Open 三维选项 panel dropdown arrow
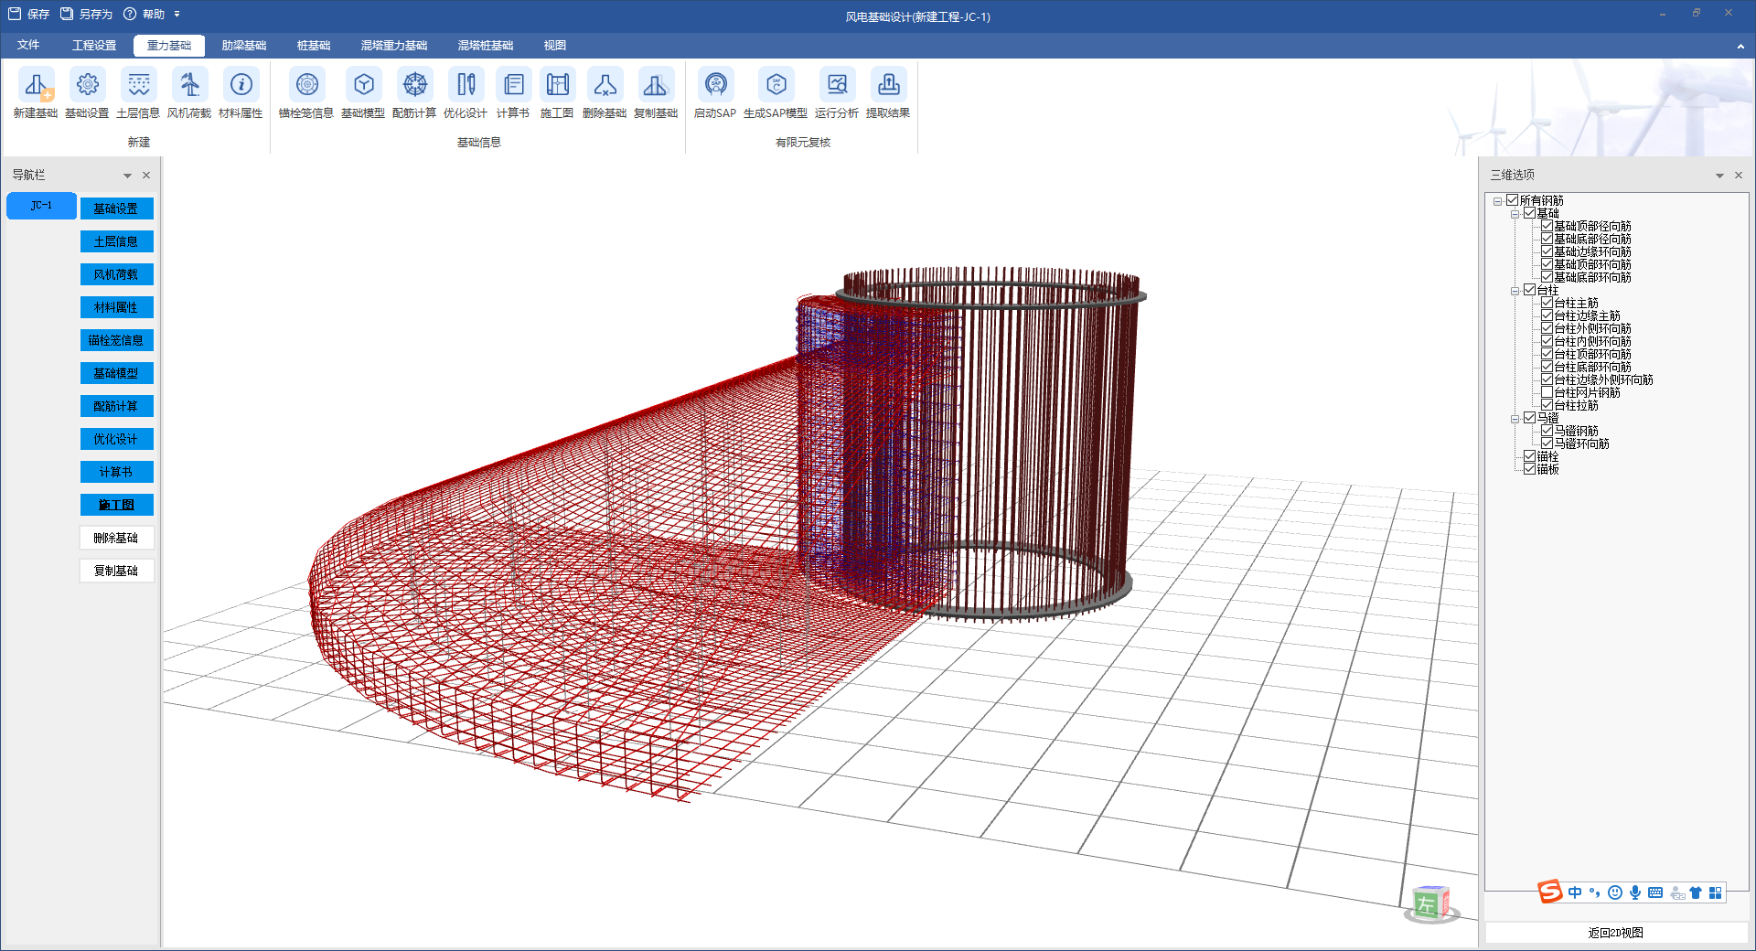This screenshot has width=1756, height=951. [1719, 176]
